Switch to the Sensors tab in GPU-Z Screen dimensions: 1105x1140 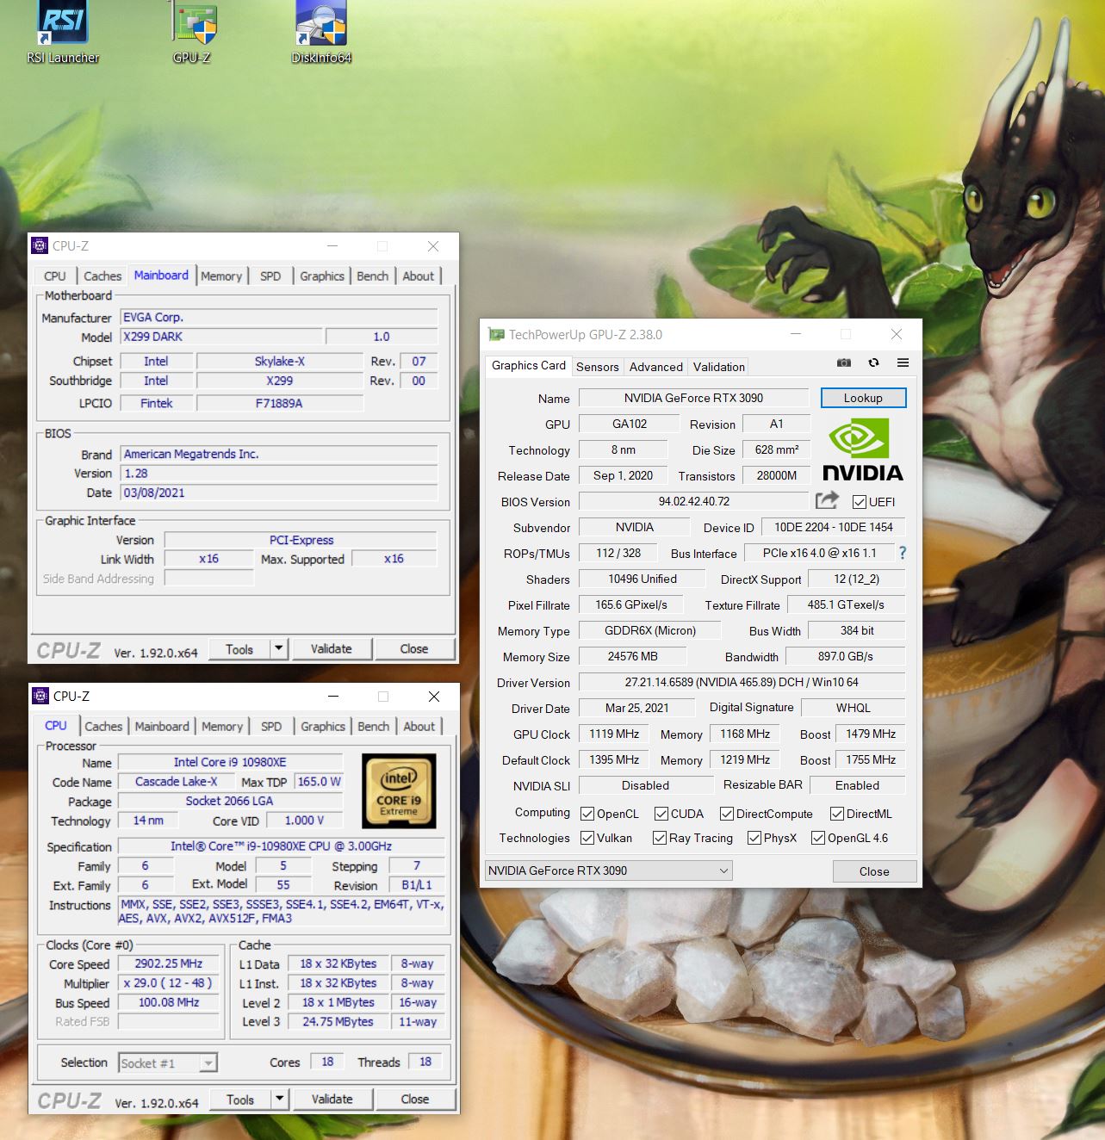[598, 367]
